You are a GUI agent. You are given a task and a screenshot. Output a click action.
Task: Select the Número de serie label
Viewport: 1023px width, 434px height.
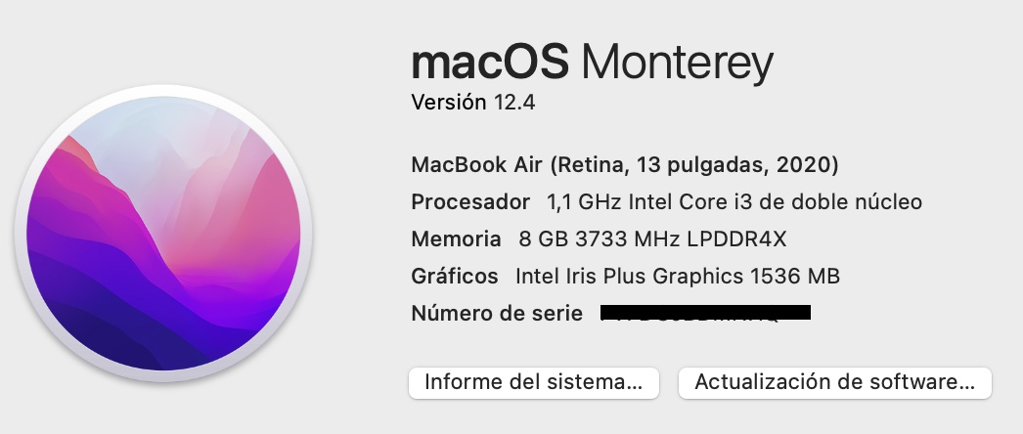tap(497, 314)
